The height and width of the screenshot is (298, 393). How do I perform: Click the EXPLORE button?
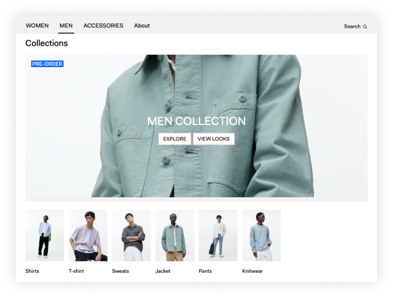(x=175, y=139)
